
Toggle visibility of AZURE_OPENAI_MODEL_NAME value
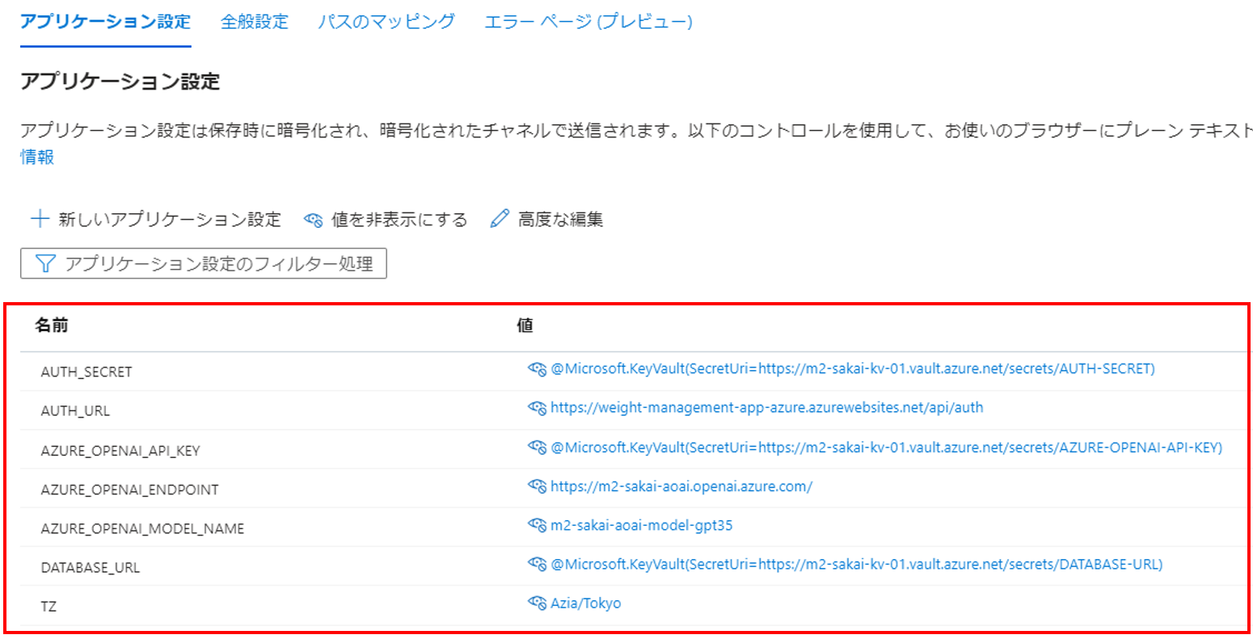click(538, 525)
